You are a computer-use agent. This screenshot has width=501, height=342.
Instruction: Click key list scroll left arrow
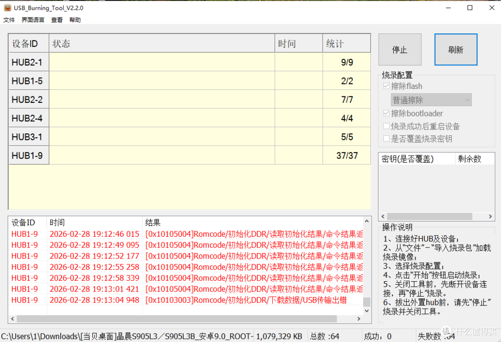pyautogui.click(x=383, y=216)
